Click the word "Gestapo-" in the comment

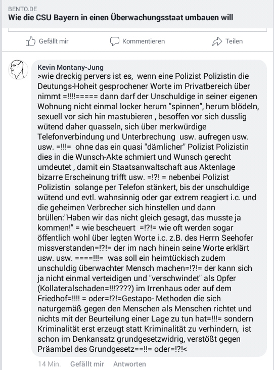pyautogui.click(x=138, y=299)
